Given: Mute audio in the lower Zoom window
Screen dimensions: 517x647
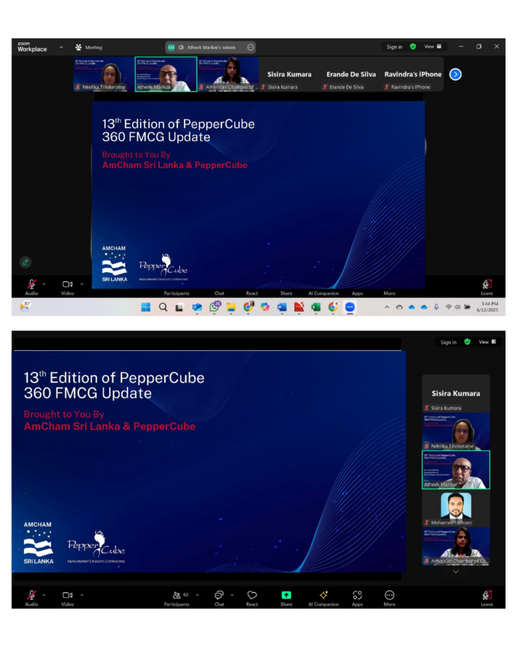Looking at the screenshot, I should pos(32,598).
